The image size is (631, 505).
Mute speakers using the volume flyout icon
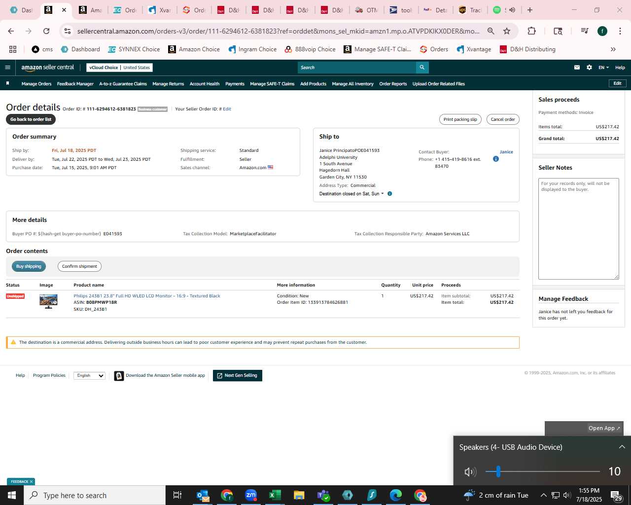click(x=470, y=472)
